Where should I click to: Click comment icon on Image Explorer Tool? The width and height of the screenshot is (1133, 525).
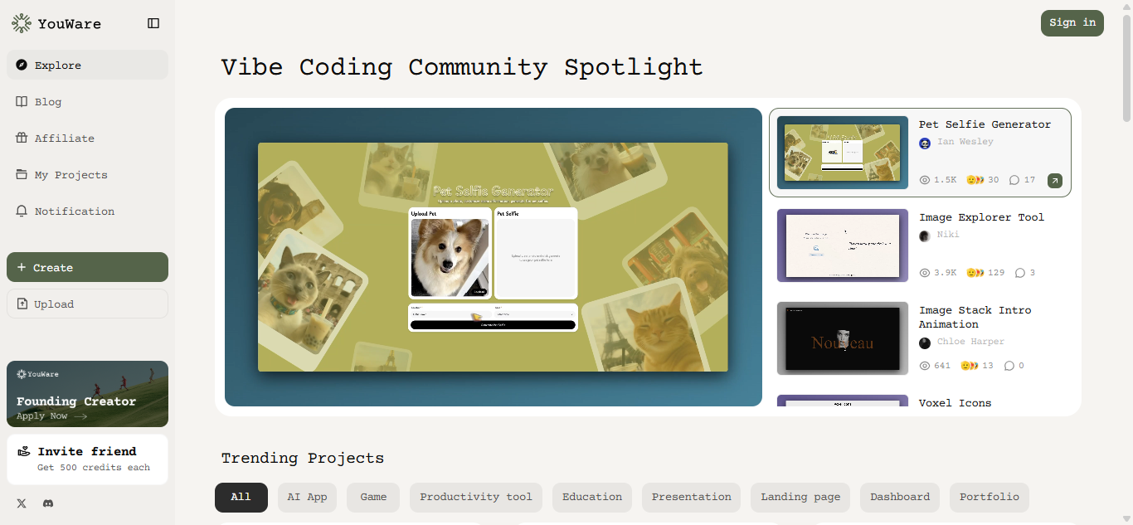click(x=1019, y=273)
